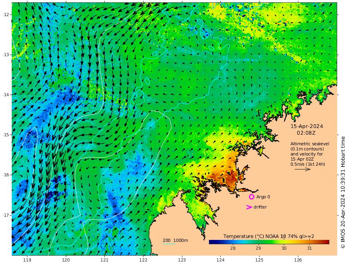The height and width of the screenshot is (267, 345).
Task: Click the longitude axis label 126
Action: click(298, 260)
